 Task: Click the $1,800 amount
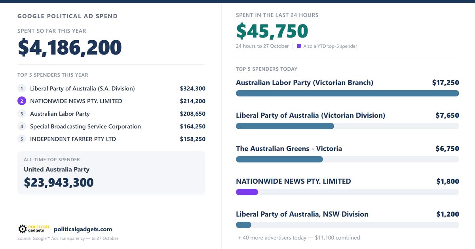click(x=448, y=181)
